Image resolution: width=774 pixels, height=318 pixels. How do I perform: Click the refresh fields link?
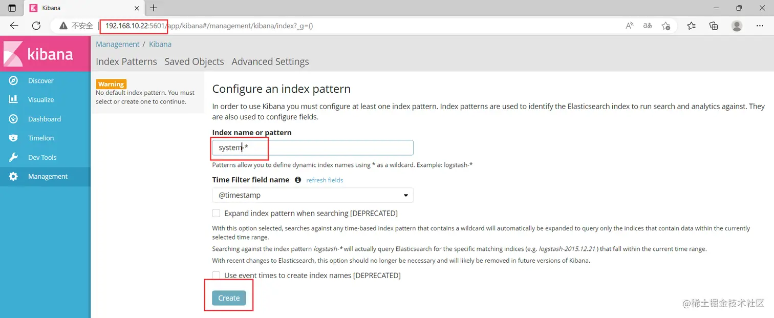coord(325,180)
